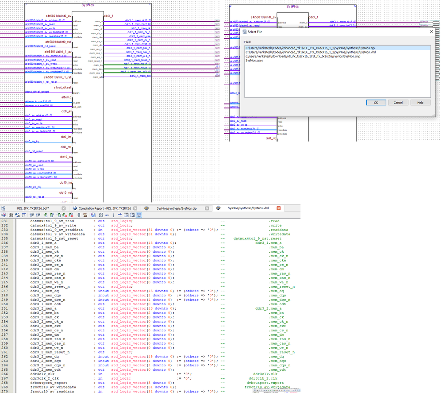Close the SysNios.qip tab
Viewport: 442px width, 396px height.
coord(207,208)
